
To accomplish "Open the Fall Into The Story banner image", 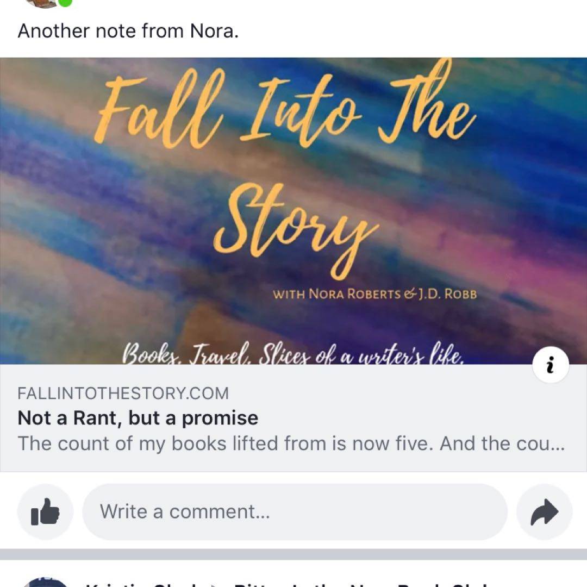I will [293, 217].
